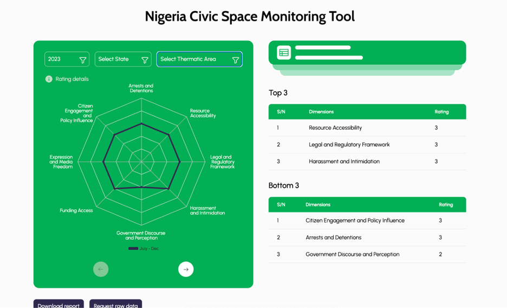This screenshot has width=507, height=308.
Task: Click the Government Discourse and Perception radar label
Action: [141, 236]
